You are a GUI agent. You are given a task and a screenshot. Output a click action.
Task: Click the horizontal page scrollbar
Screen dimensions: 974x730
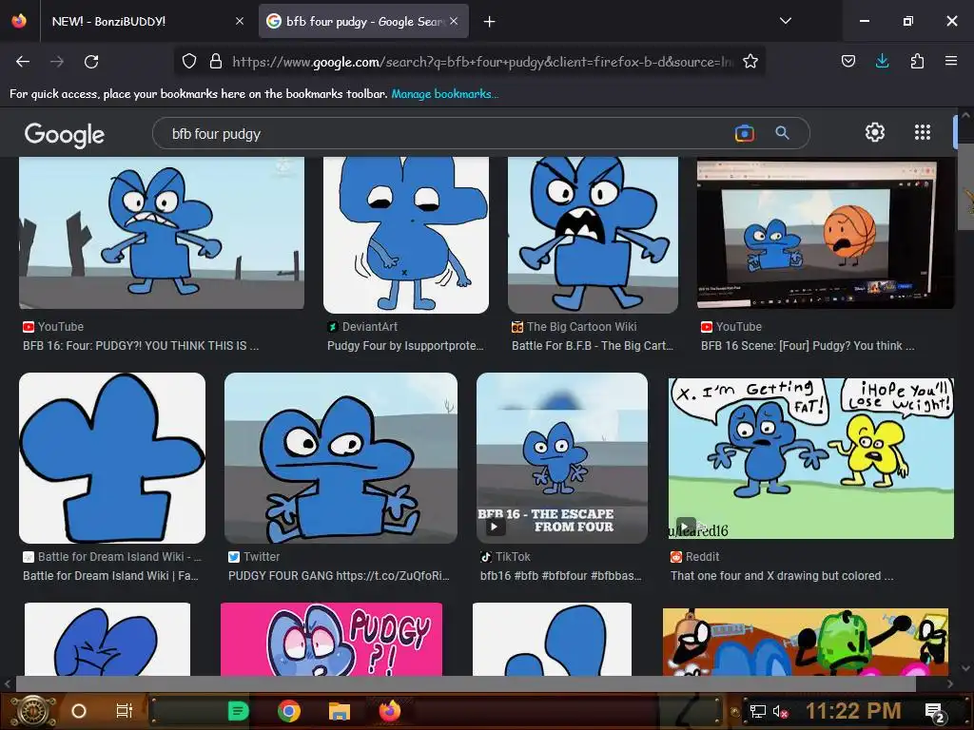[466, 683]
